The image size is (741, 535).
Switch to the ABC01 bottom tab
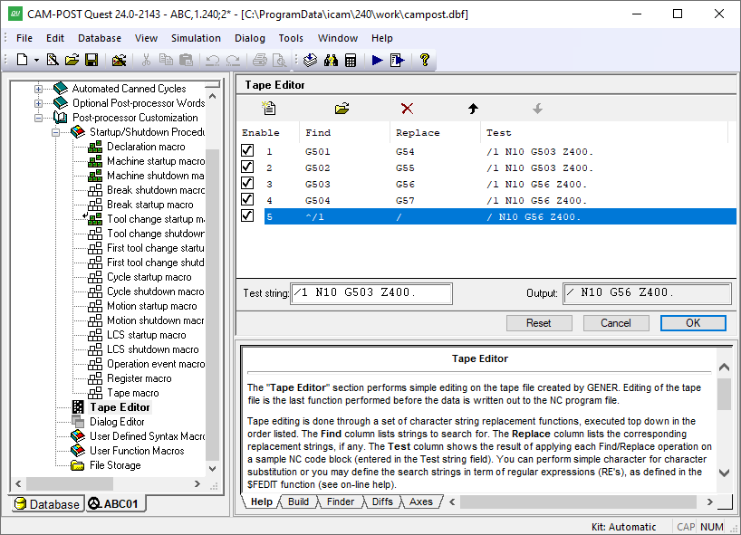pyautogui.click(x=114, y=504)
